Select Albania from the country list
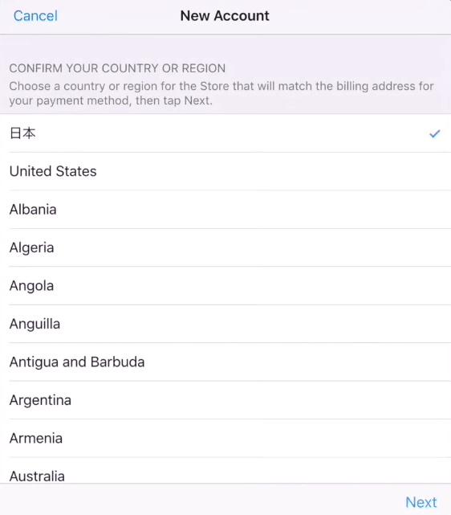Image resolution: width=451 pixels, height=515 pixels. click(225, 210)
